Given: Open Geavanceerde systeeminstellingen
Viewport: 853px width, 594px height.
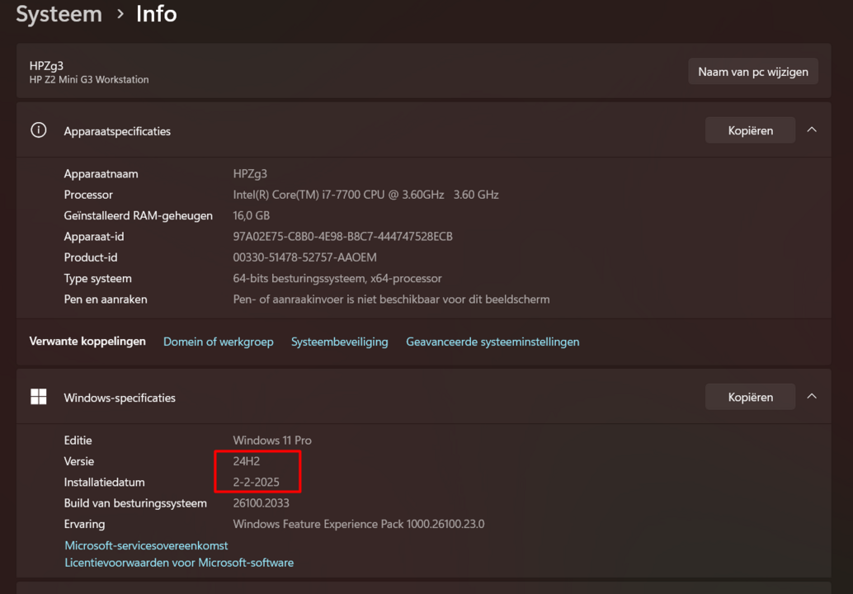Looking at the screenshot, I should 492,341.
